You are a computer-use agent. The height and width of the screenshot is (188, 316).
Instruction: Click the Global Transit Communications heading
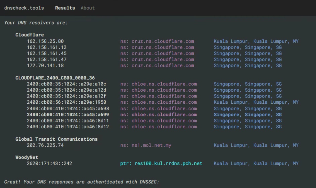coord(56,139)
